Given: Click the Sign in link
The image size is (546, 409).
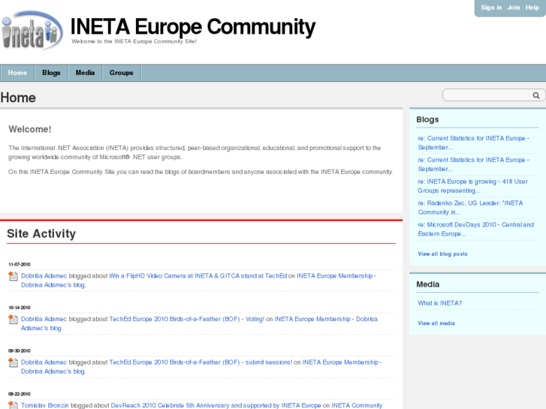Looking at the screenshot, I should point(491,8).
